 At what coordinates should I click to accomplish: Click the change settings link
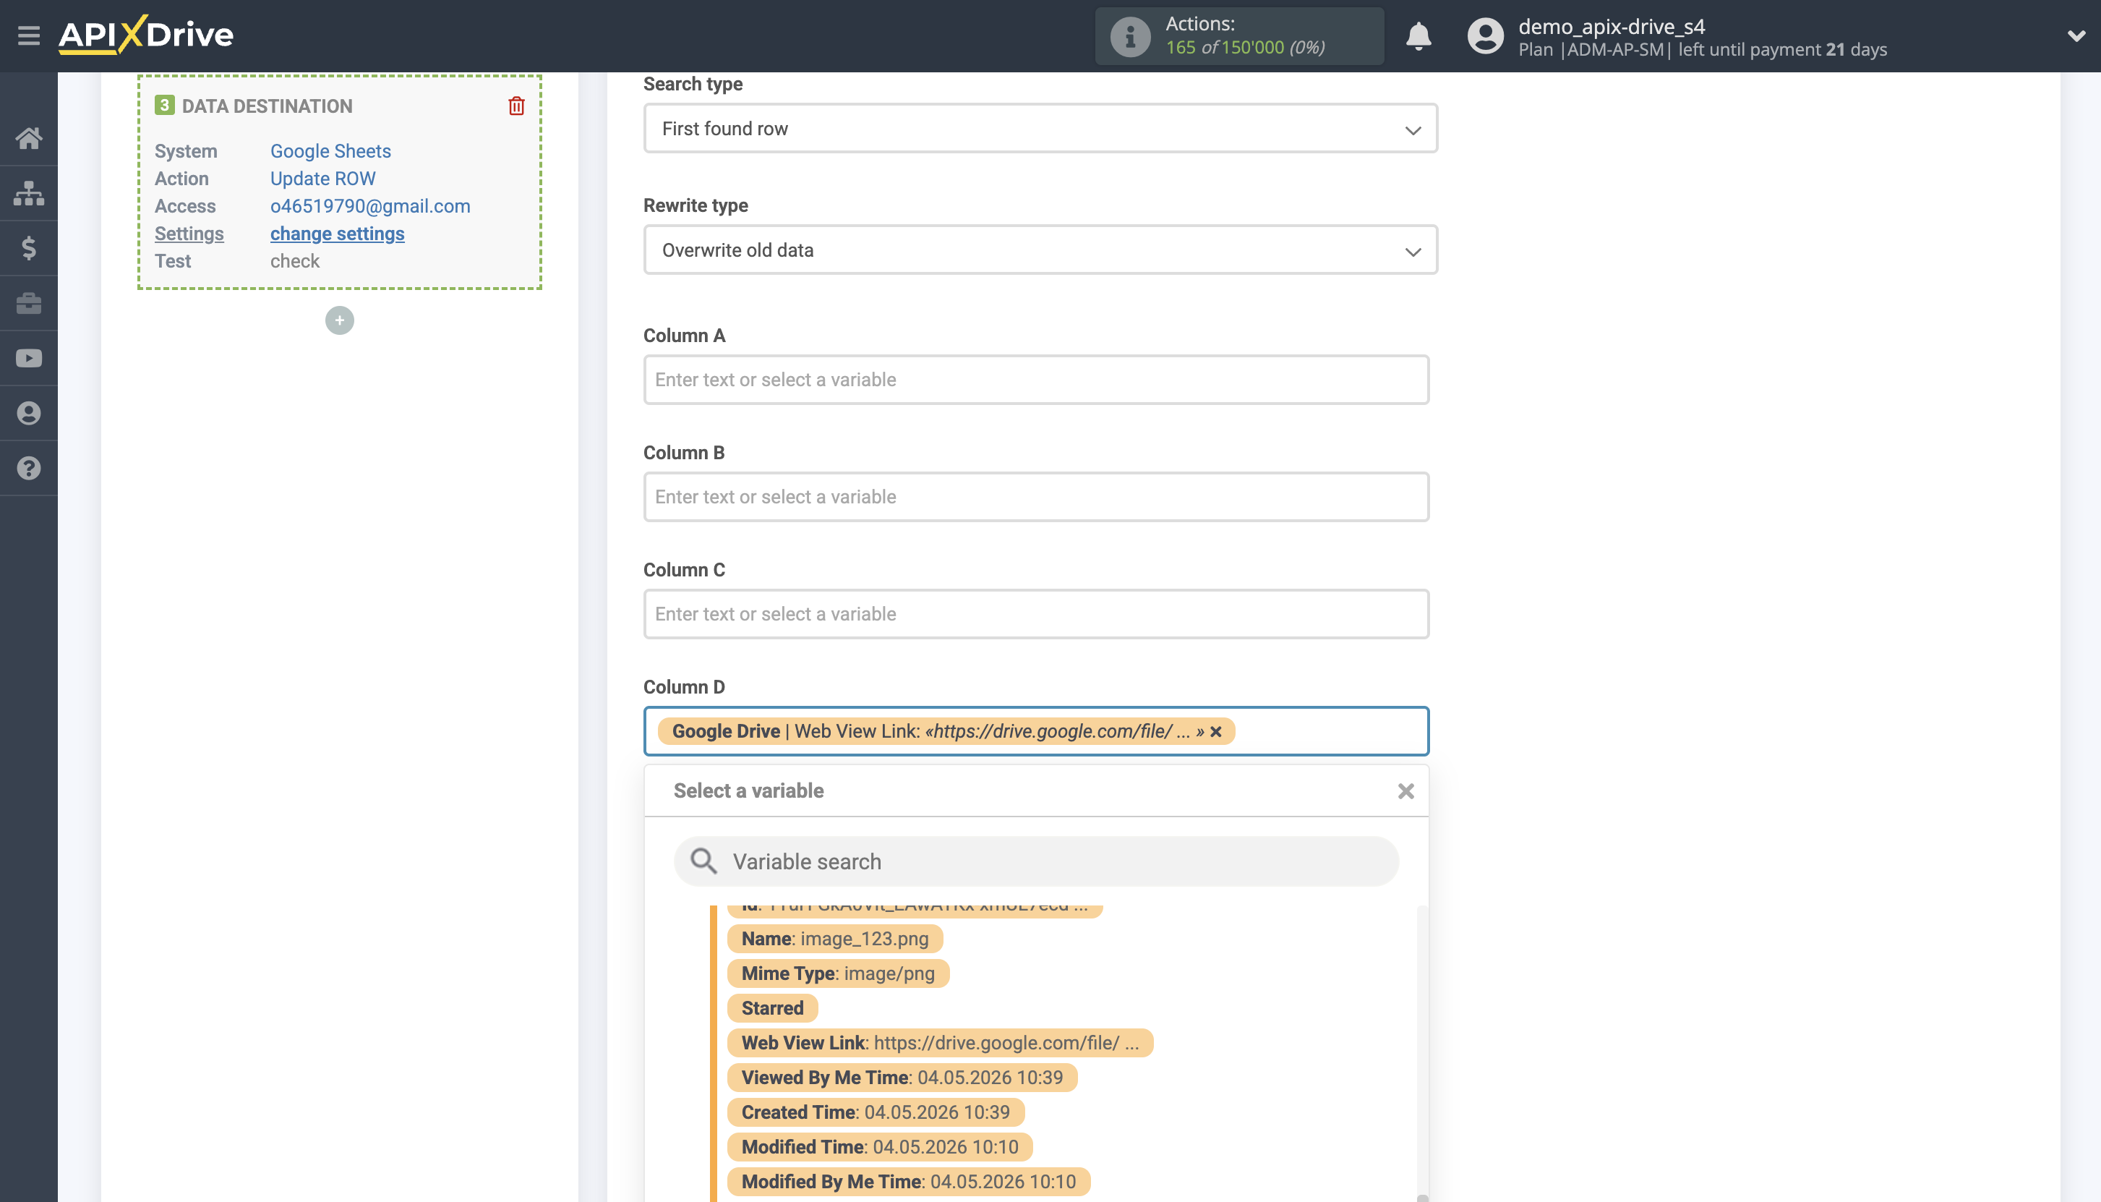[x=337, y=234]
